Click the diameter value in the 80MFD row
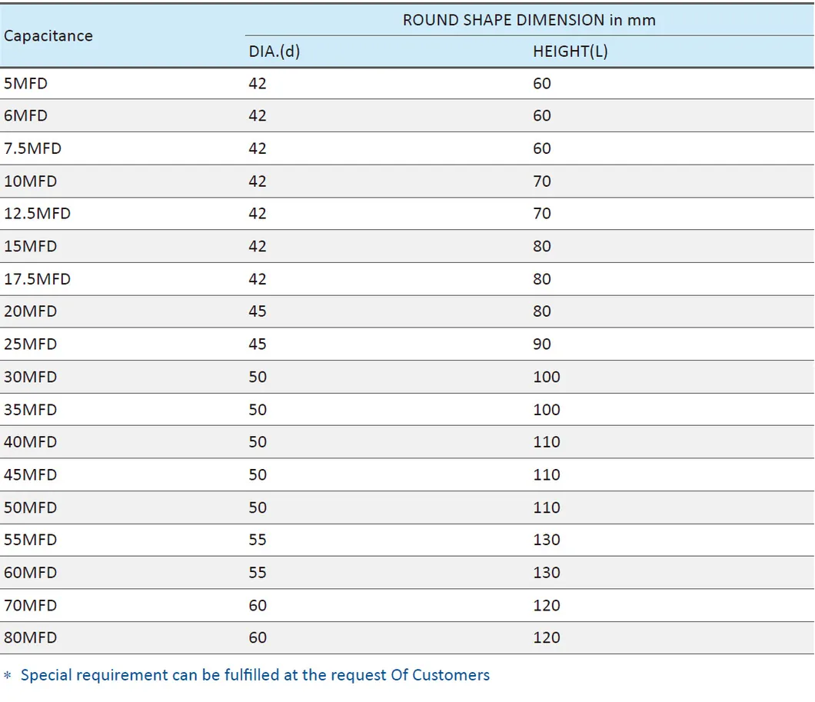Screen dimensions: 815x702 click(x=258, y=637)
